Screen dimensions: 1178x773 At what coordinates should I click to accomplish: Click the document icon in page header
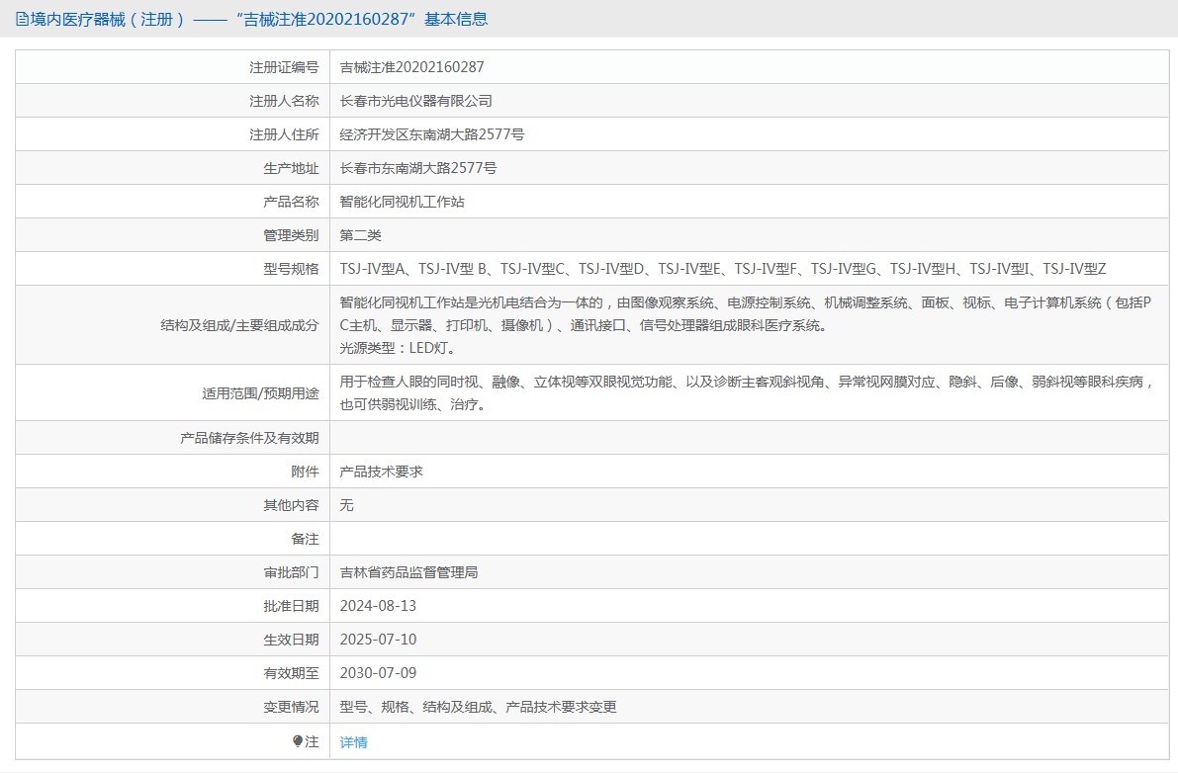coord(22,19)
